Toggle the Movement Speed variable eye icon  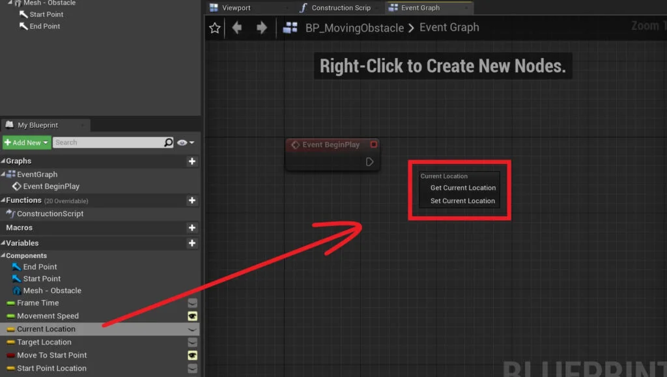(x=192, y=316)
